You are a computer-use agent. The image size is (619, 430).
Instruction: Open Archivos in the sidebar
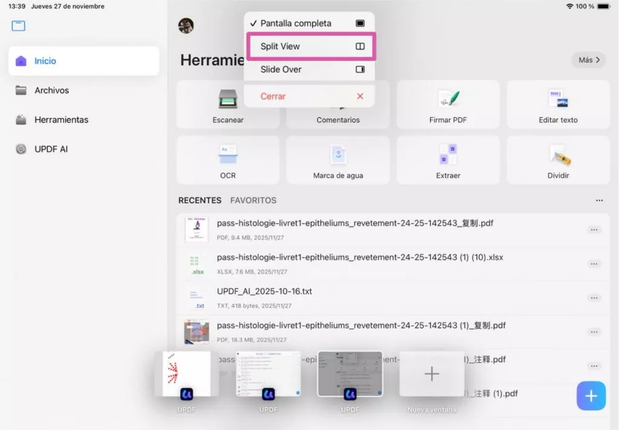click(83, 91)
